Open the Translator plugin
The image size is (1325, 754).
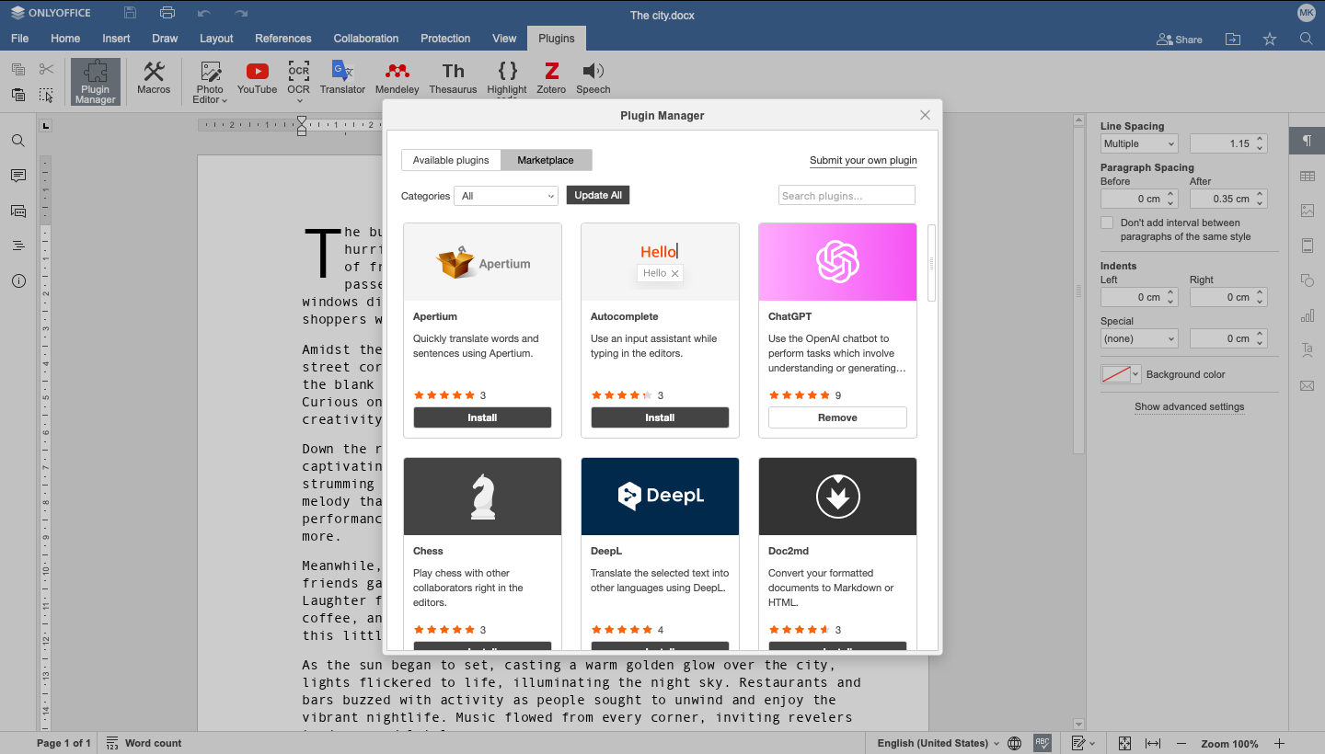[342, 78]
